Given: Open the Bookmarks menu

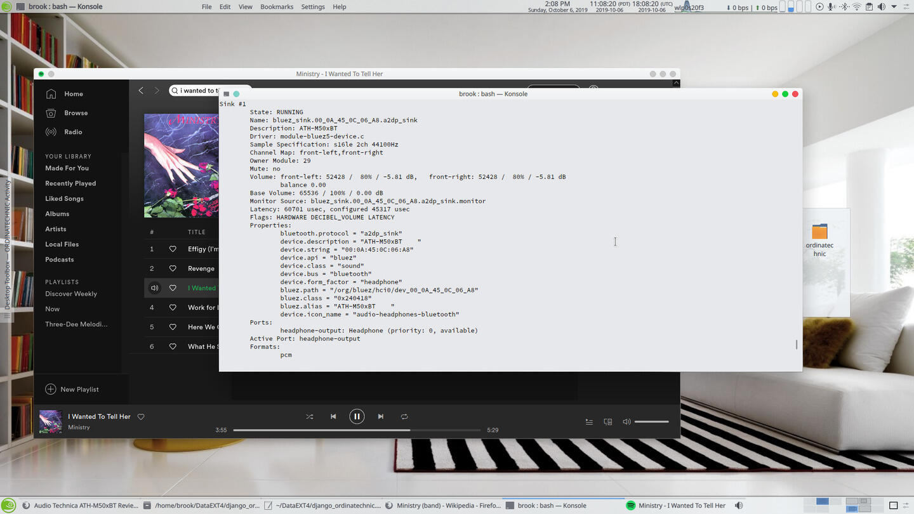Looking at the screenshot, I should [x=277, y=7].
